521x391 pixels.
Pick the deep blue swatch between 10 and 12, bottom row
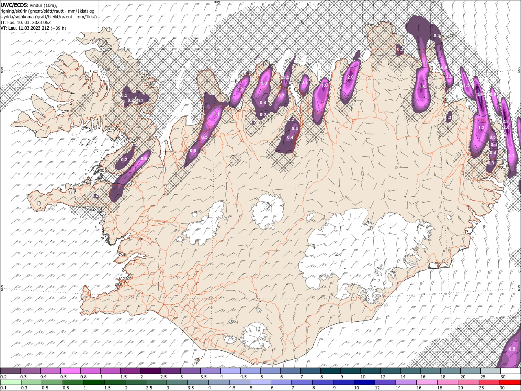coord(364,382)
